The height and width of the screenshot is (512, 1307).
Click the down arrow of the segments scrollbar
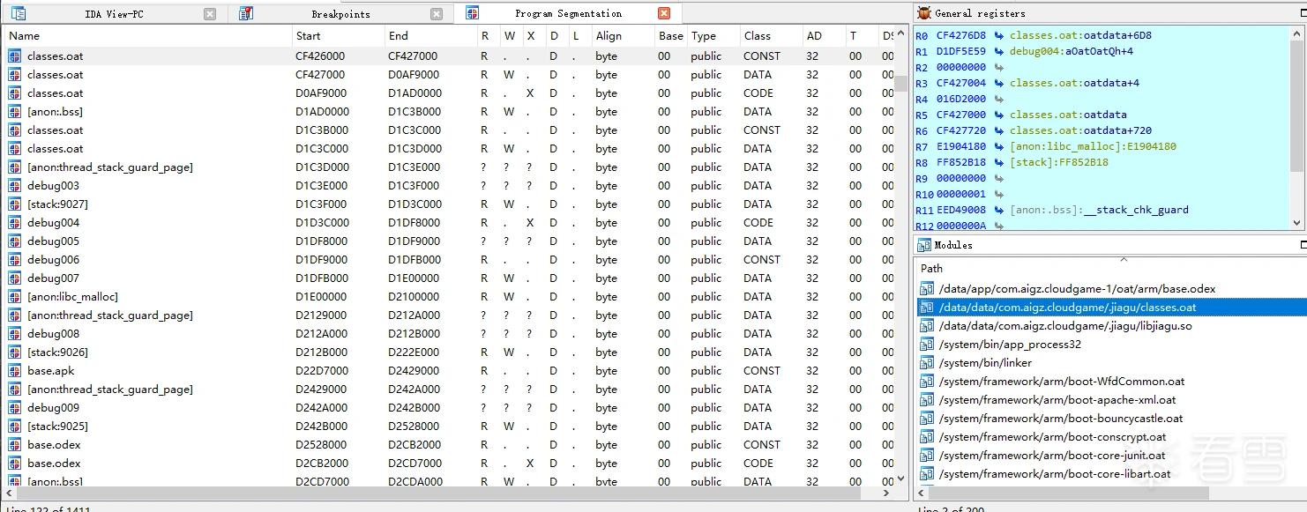(901, 479)
